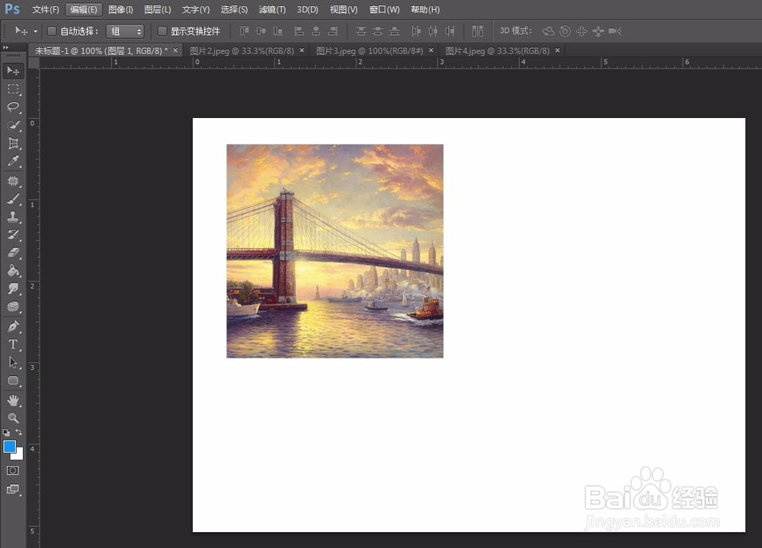Open the 视图(V) menu
Image resolution: width=762 pixels, height=548 pixels.
pos(344,10)
